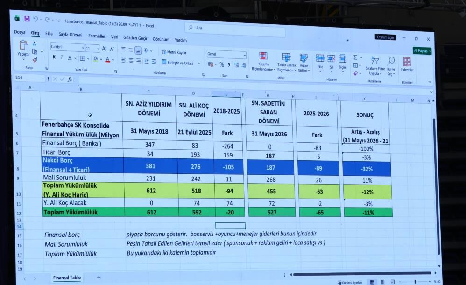The image size is (466, 285).
Task: Decrease font size with the small A icon
Action: (x=112, y=49)
